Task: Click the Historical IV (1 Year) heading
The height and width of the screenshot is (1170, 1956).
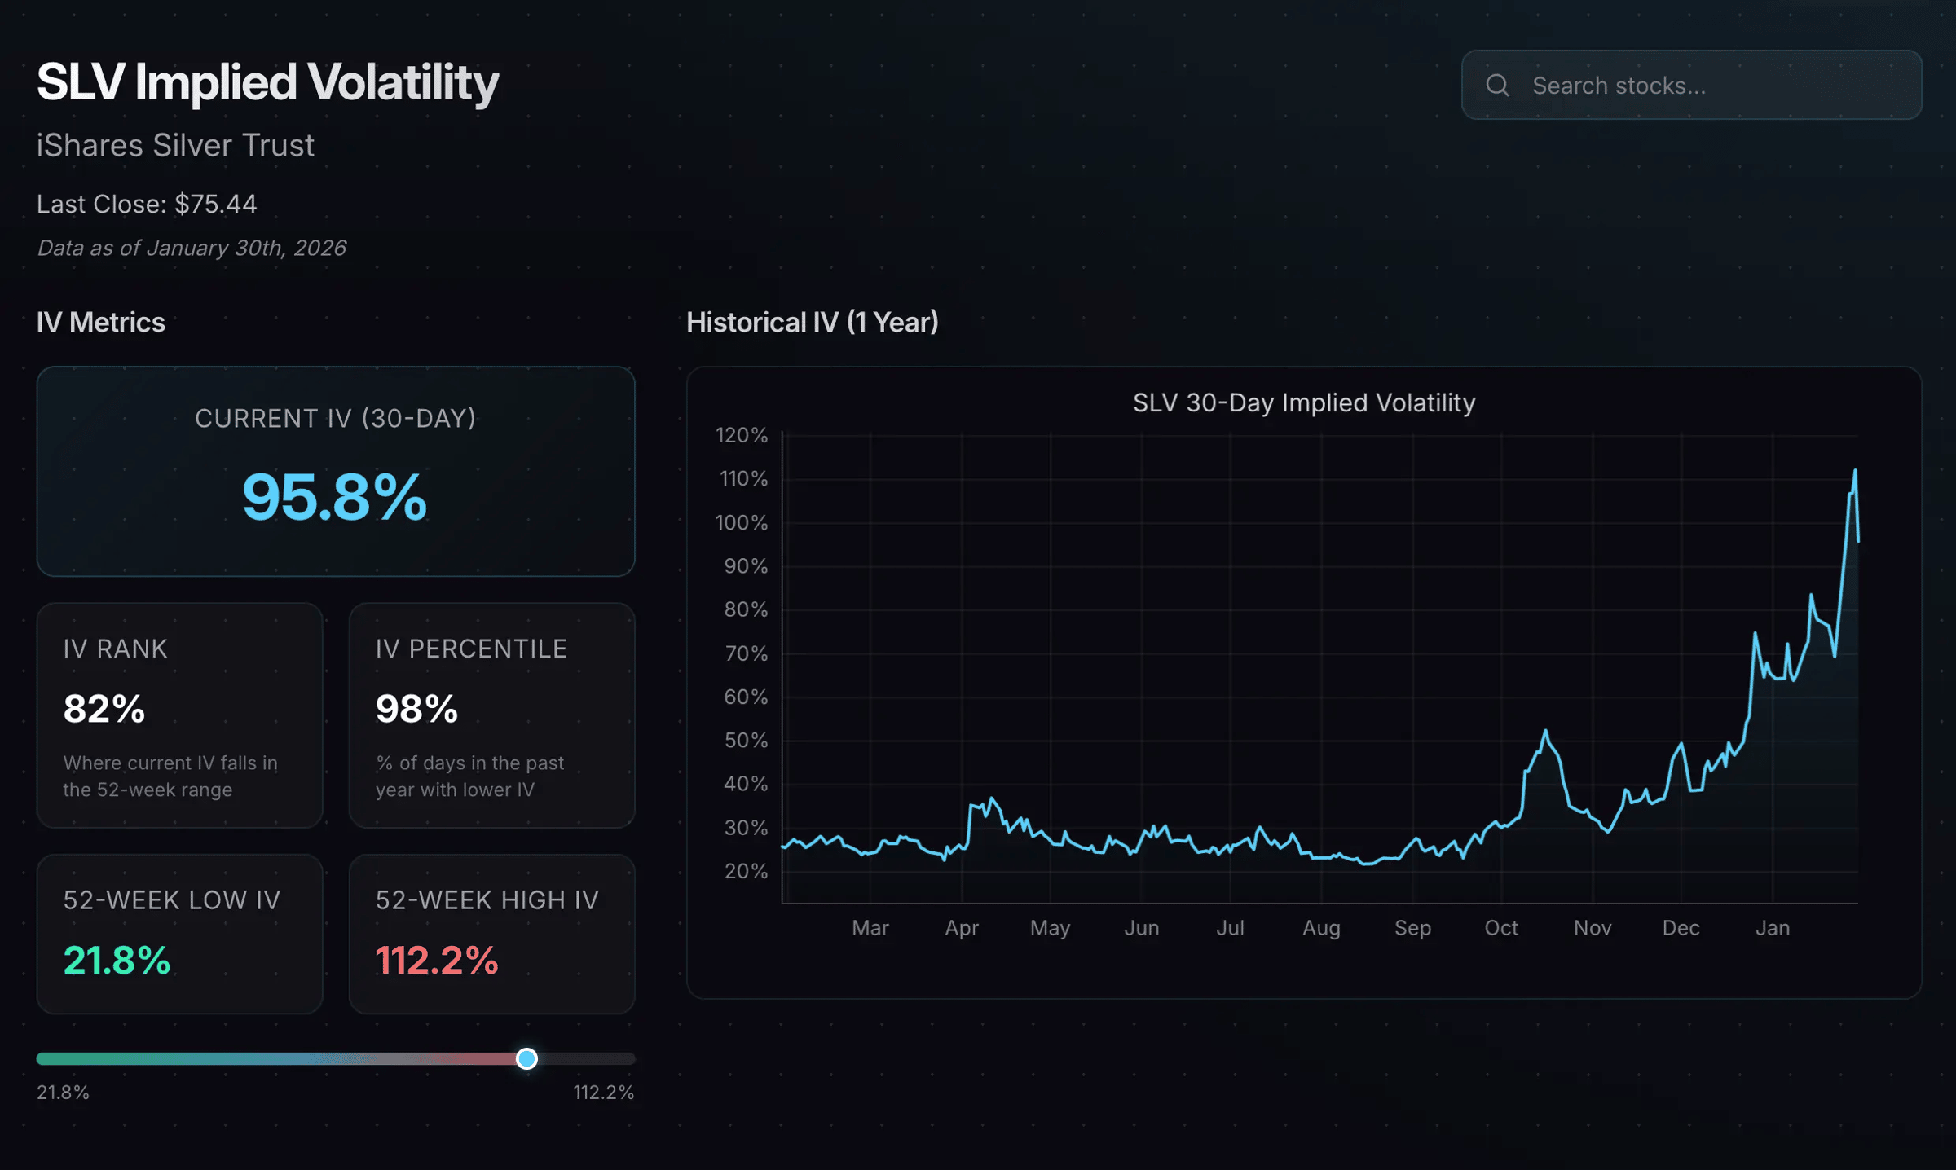Action: pyautogui.click(x=812, y=323)
